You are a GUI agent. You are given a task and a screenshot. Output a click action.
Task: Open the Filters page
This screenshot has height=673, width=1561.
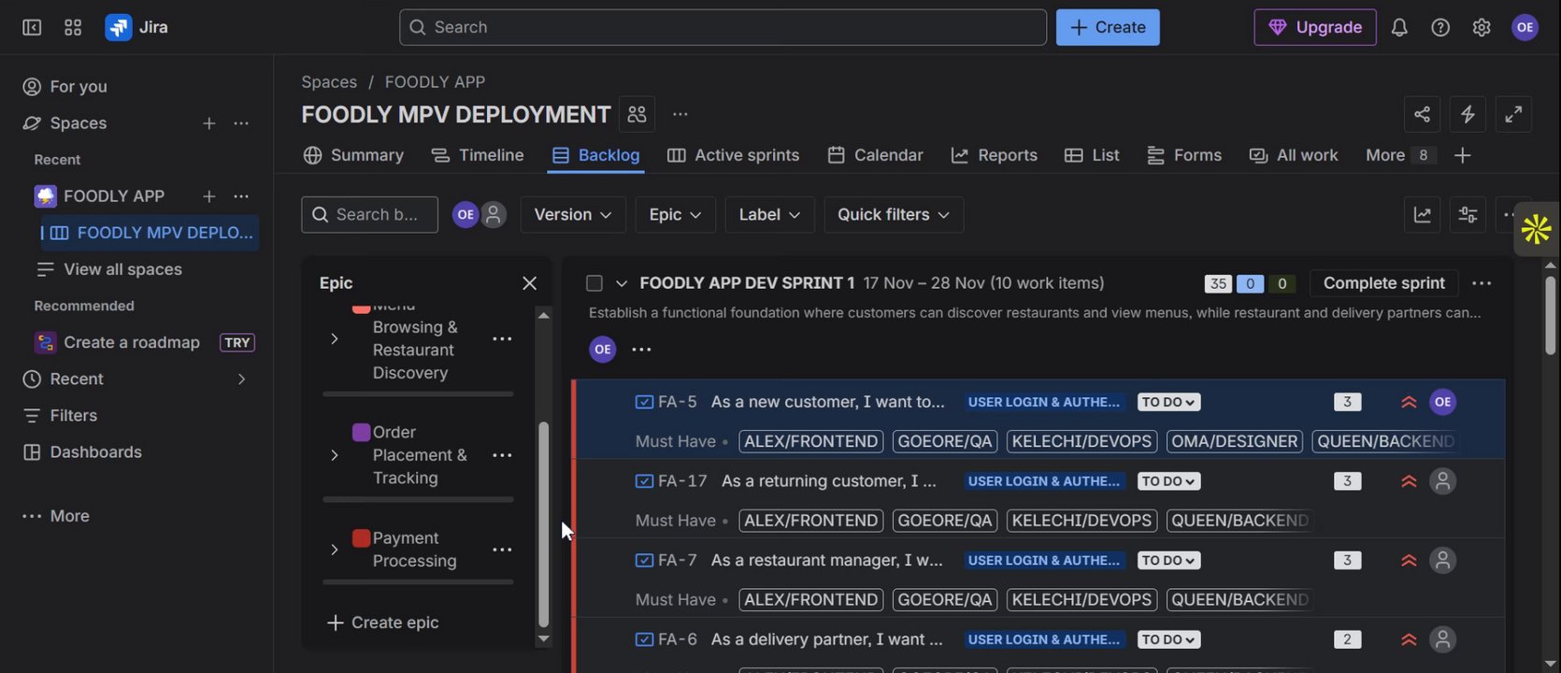[x=61, y=415]
